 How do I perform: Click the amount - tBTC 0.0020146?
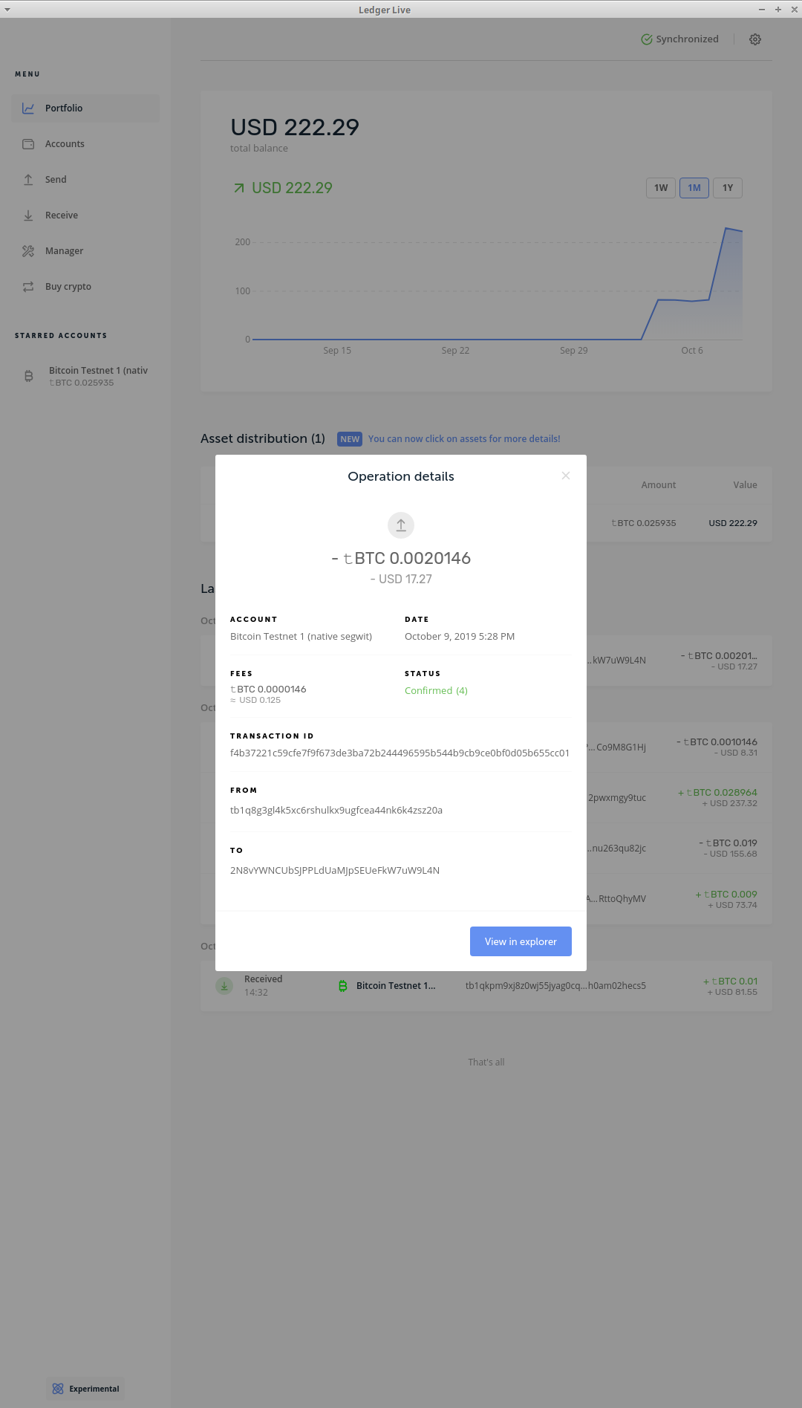[401, 558]
